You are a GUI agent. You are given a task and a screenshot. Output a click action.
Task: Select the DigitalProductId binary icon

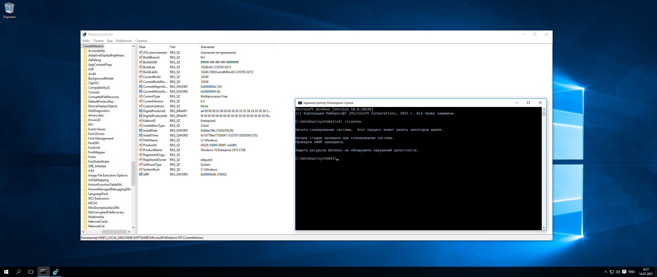[141, 111]
